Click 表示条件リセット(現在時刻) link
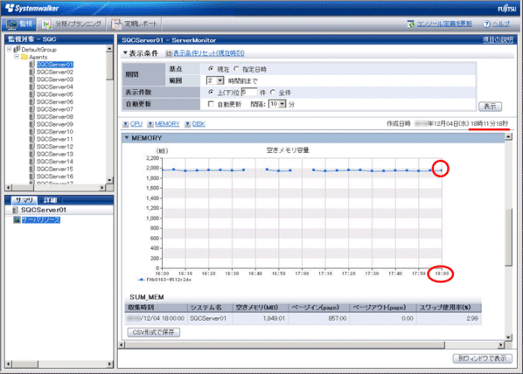The width and height of the screenshot is (523, 374). click(x=209, y=53)
